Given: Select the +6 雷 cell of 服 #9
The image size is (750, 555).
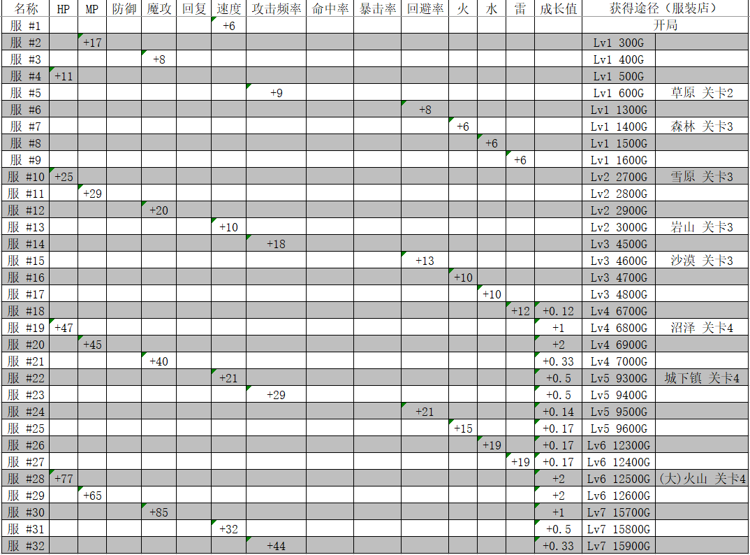Looking at the screenshot, I should (520, 159).
